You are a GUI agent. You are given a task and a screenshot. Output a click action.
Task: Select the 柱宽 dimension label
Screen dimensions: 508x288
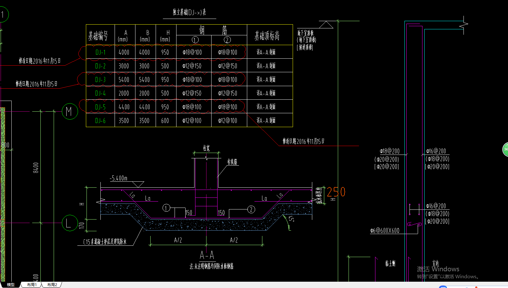[x=206, y=148]
